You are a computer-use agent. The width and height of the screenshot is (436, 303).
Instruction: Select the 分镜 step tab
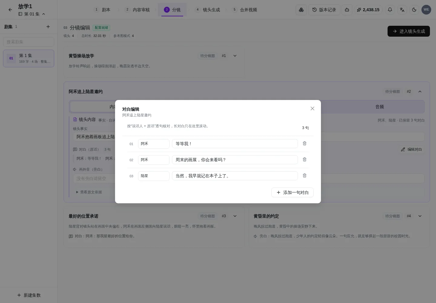pos(172,10)
